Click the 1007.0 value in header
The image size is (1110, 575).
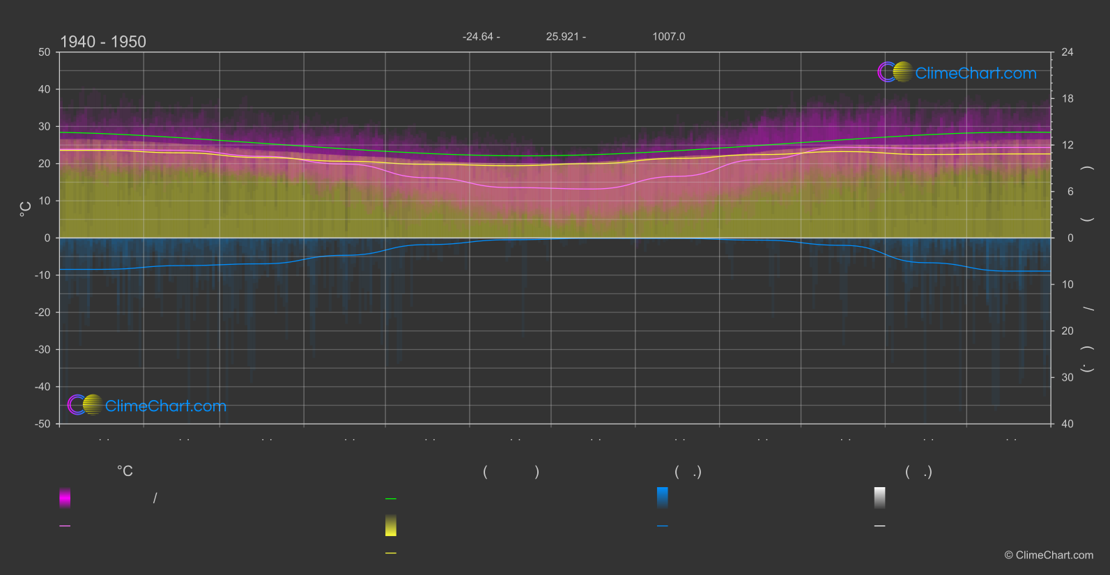click(669, 36)
